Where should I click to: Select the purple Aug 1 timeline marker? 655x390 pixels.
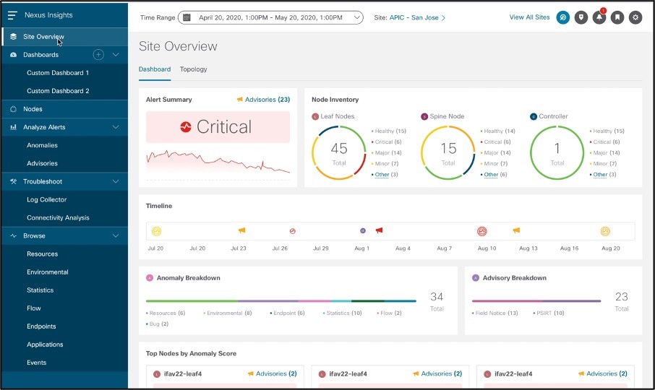[x=363, y=230]
